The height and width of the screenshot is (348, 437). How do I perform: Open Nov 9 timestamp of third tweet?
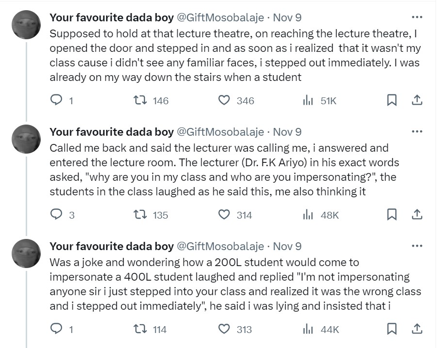tap(287, 246)
